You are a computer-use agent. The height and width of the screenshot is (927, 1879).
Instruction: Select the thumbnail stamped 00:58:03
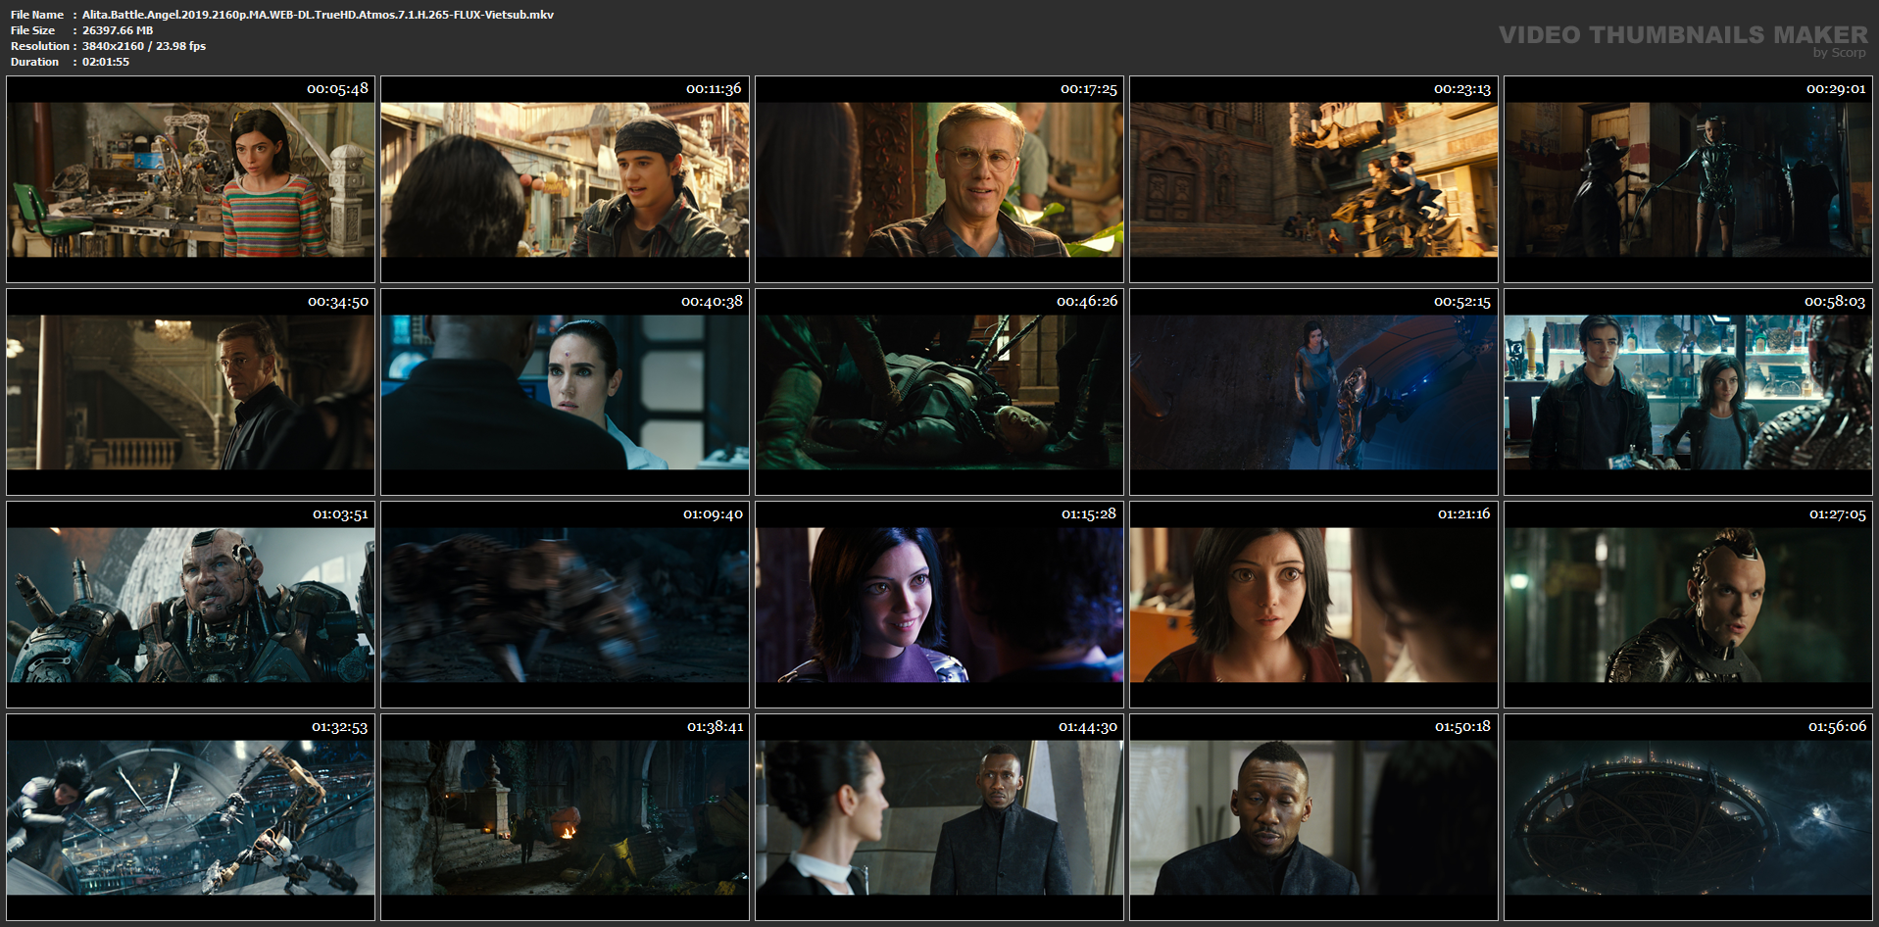(x=1688, y=392)
